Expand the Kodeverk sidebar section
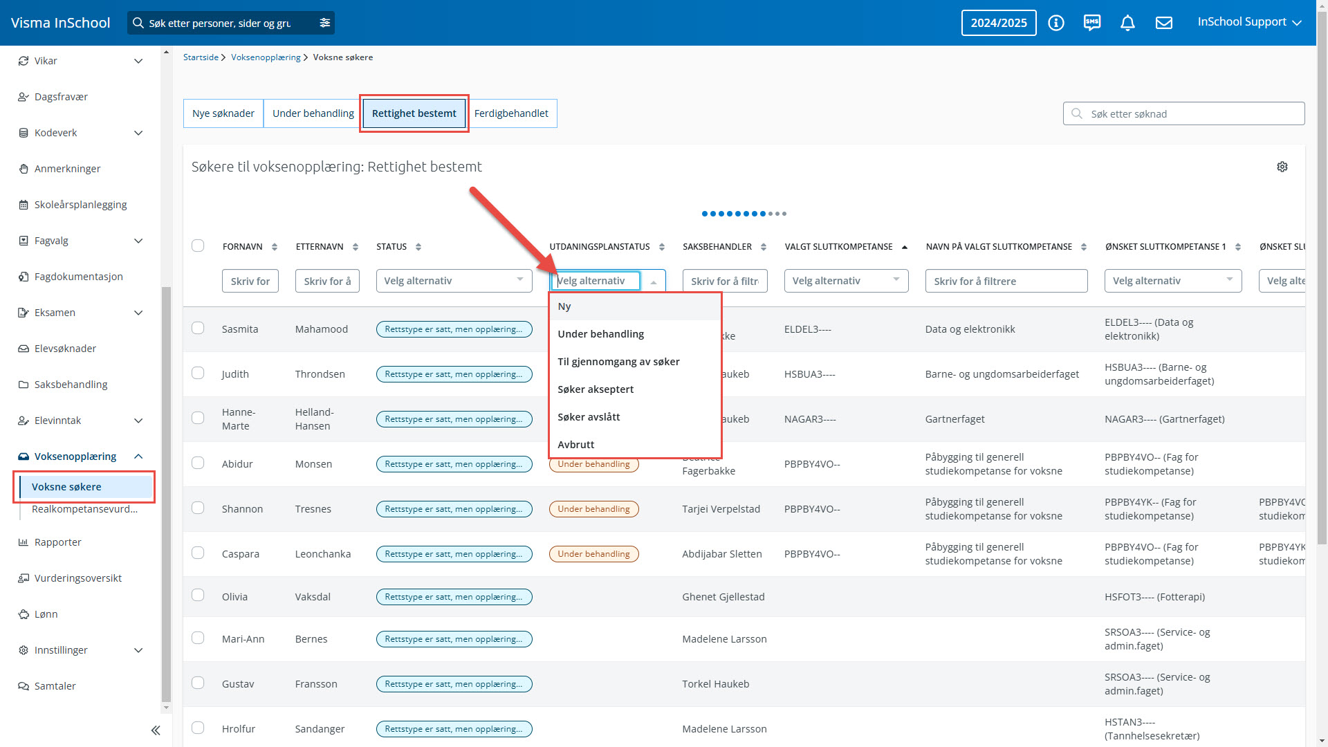This screenshot has width=1328, height=747. click(138, 133)
